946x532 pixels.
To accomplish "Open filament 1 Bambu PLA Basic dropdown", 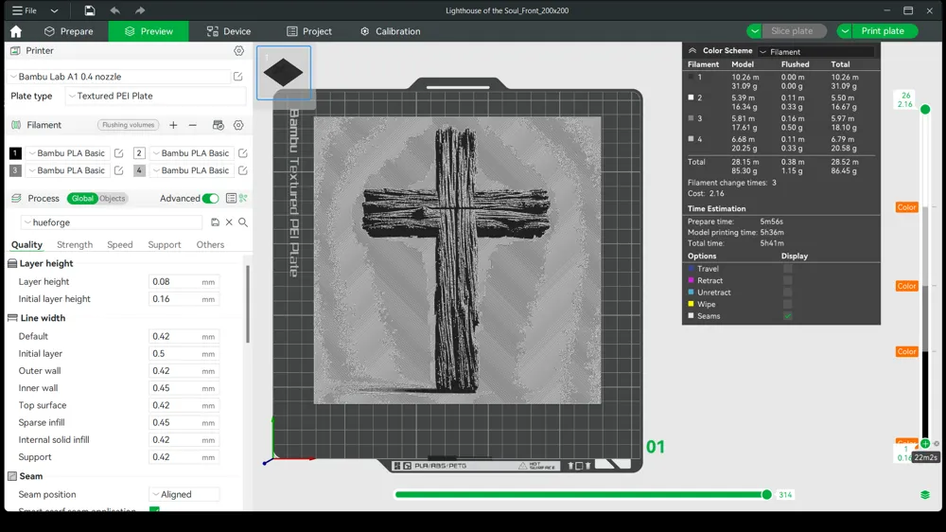I will pyautogui.click(x=67, y=153).
